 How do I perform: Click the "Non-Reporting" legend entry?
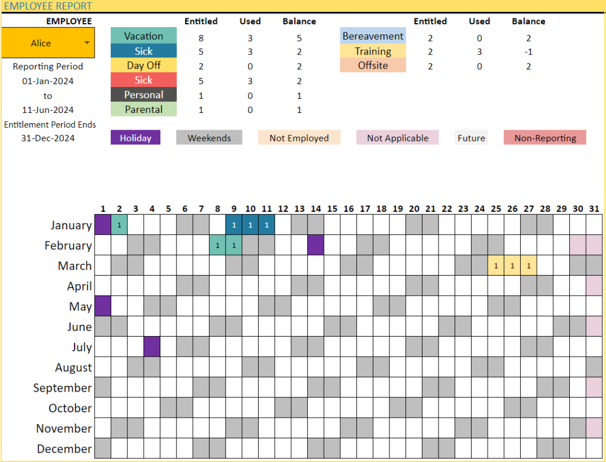544,137
